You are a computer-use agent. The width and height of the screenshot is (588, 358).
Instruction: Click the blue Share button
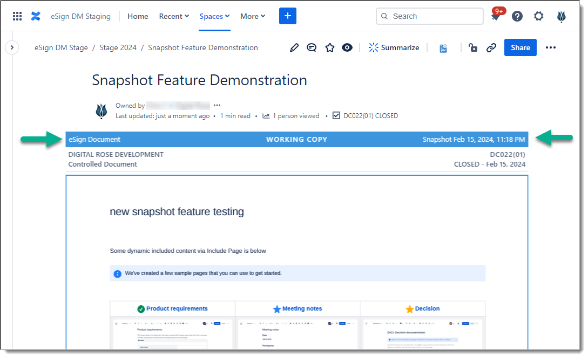point(520,47)
